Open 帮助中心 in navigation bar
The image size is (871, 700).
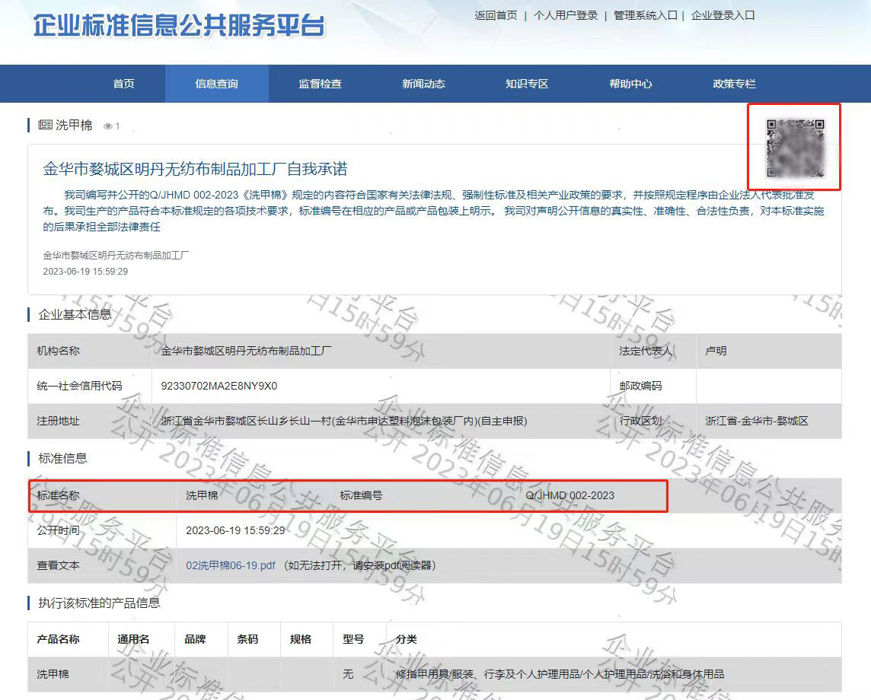630,84
